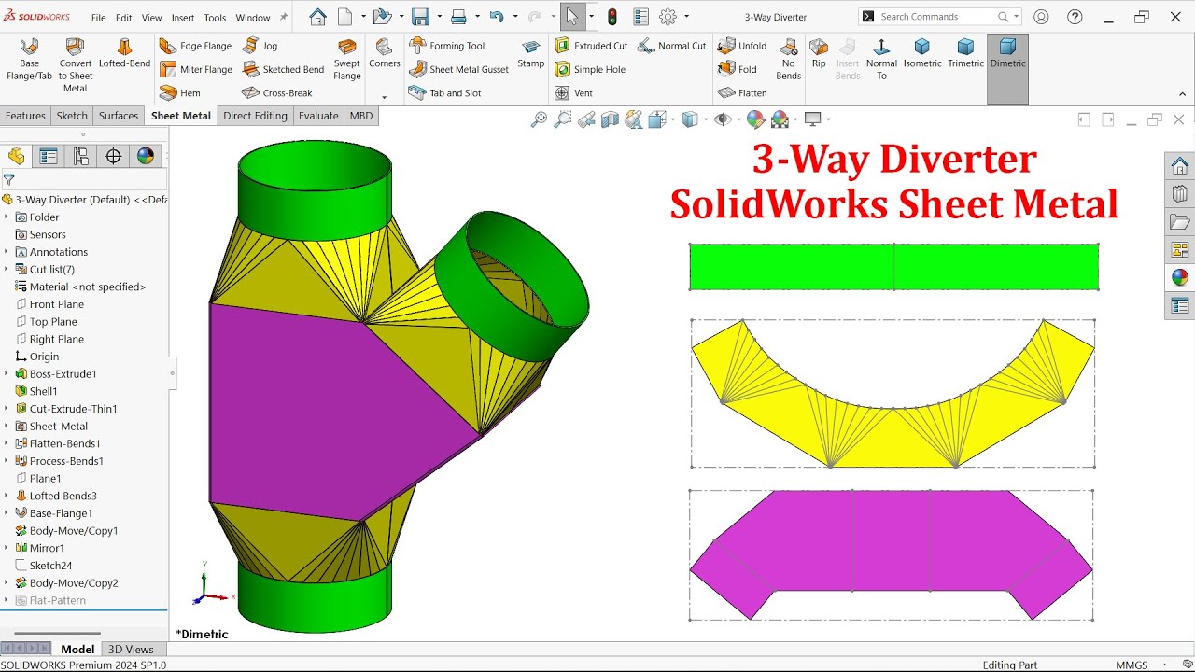Open the Insert menu
The image size is (1195, 672).
pyautogui.click(x=183, y=18)
